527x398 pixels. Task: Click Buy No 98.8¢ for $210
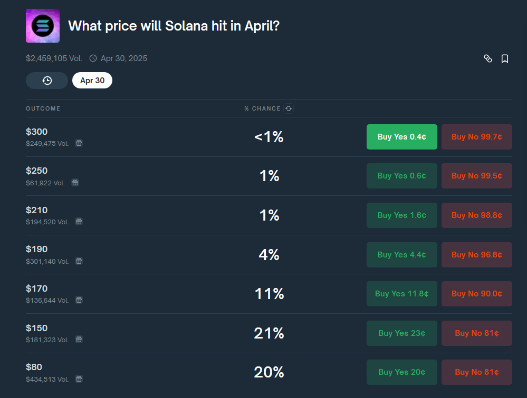click(476, 215)
